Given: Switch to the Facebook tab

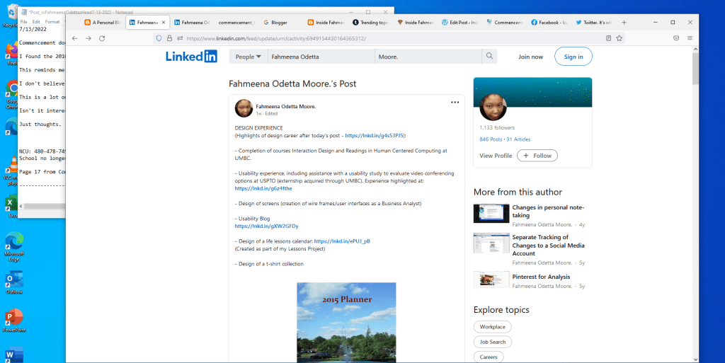Looking at the screenshot, I should pos(554,22).
